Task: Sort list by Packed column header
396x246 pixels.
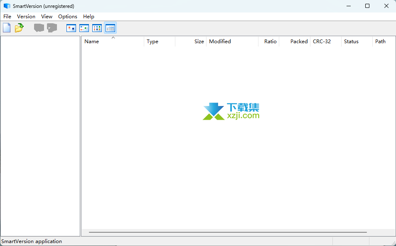Action: [295, 42]
